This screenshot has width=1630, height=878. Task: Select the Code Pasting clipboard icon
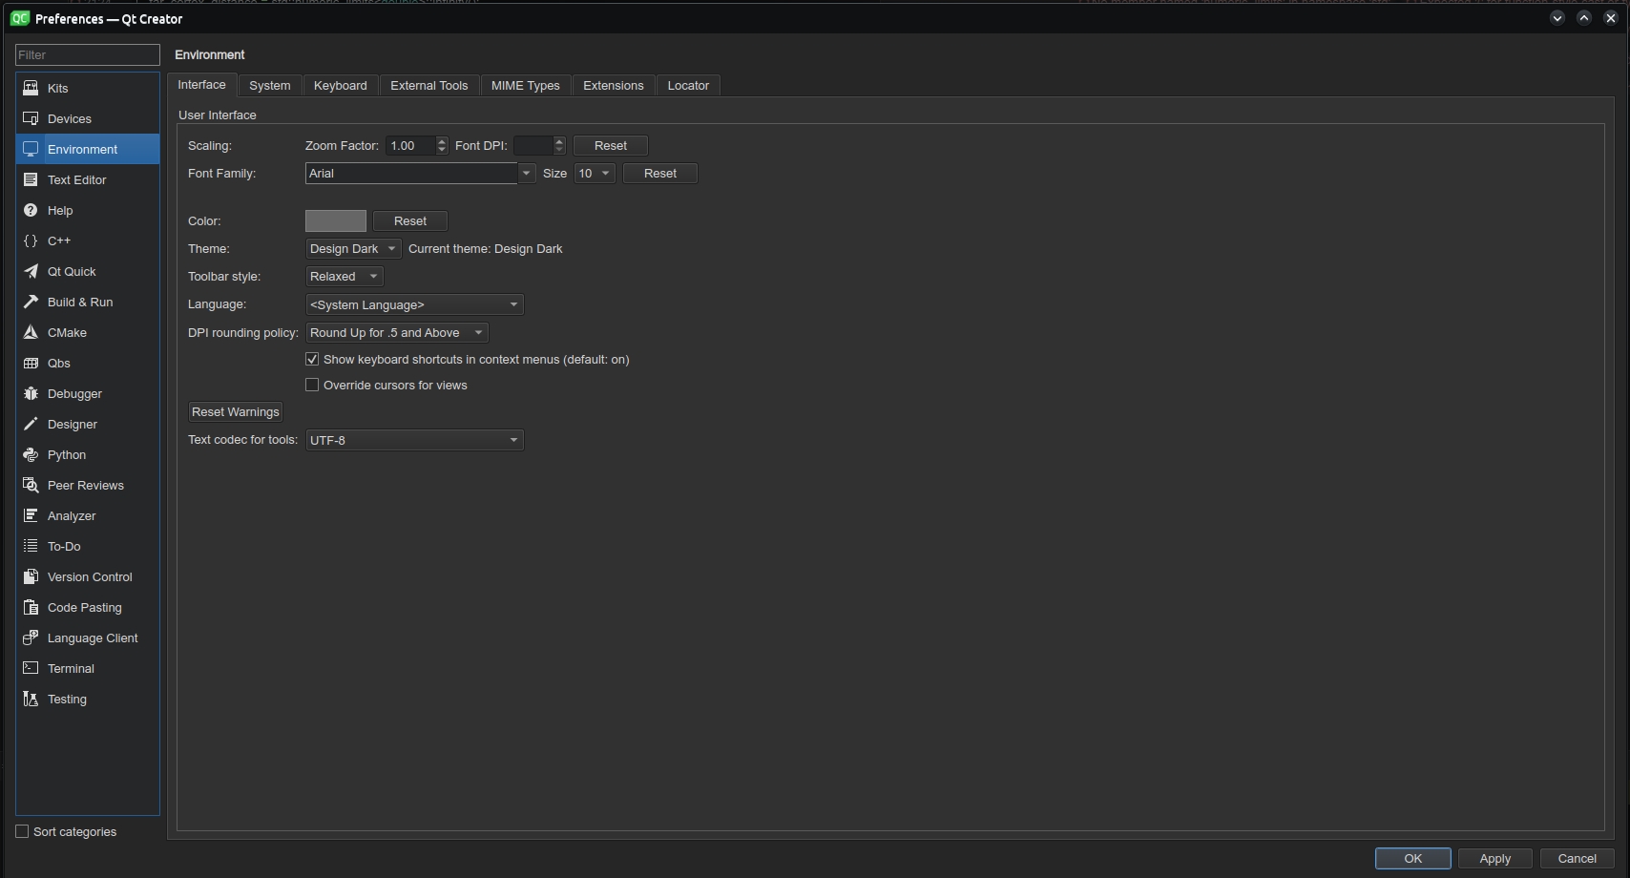click(x=31, y=607)
